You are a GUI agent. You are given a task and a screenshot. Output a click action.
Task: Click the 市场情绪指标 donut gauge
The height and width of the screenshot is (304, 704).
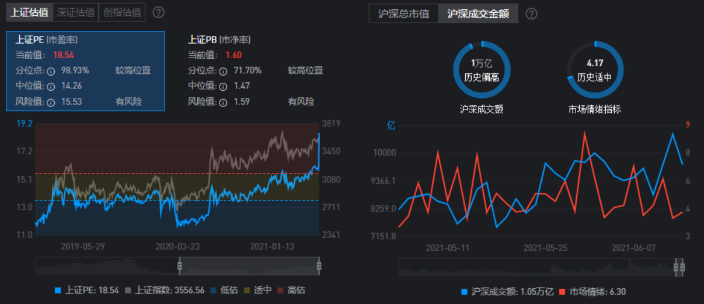tap(594, 70)
